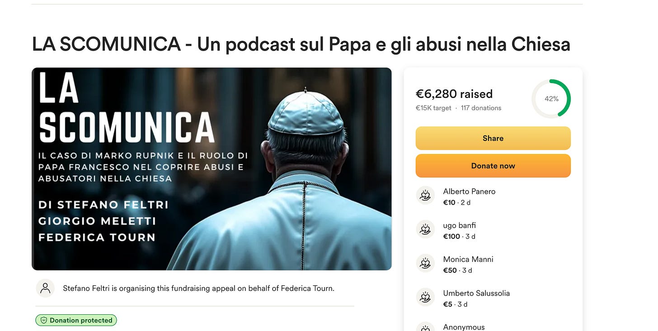
Task: Click the donation heart icon beside ugo banfi
Action: pos(425,229)
